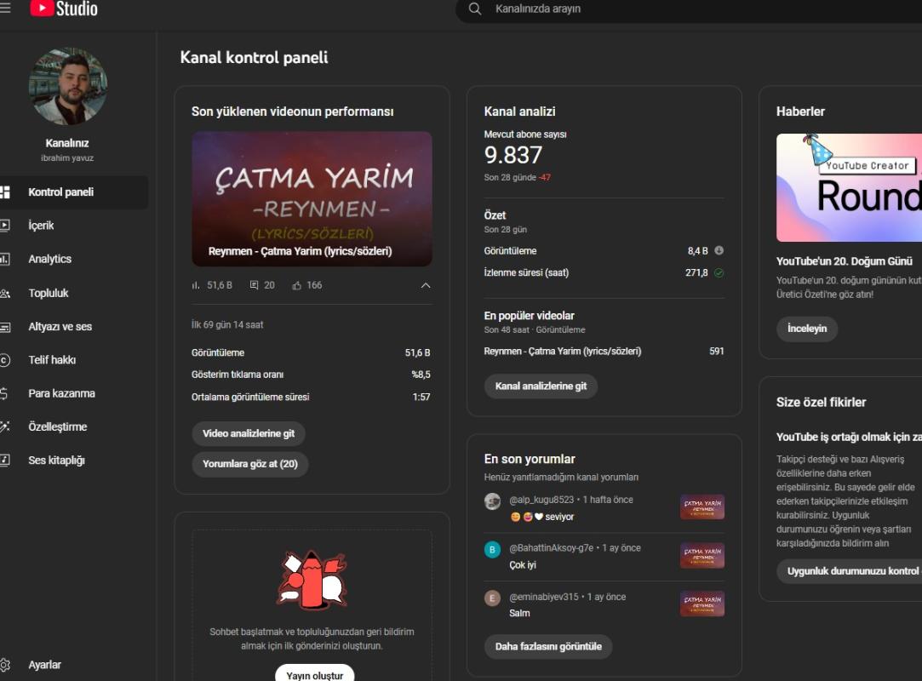The height and width of the screenshot is (681, 922).
Task: Open the Çatma Yarim latest video thumbnail
Action: 312,199
